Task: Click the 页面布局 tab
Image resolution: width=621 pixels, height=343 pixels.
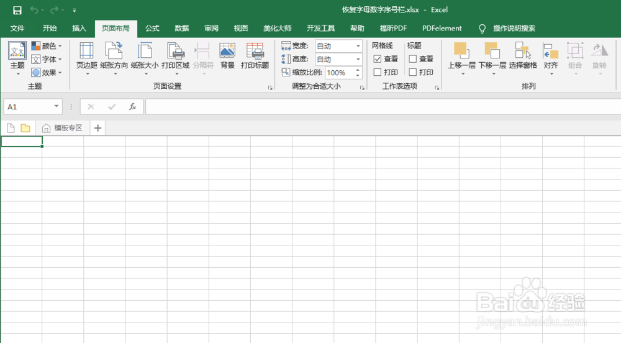Action: click(x=116, y=28)
